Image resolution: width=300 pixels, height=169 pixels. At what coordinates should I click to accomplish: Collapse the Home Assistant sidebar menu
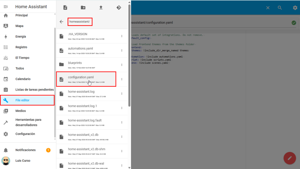[6, 7]
